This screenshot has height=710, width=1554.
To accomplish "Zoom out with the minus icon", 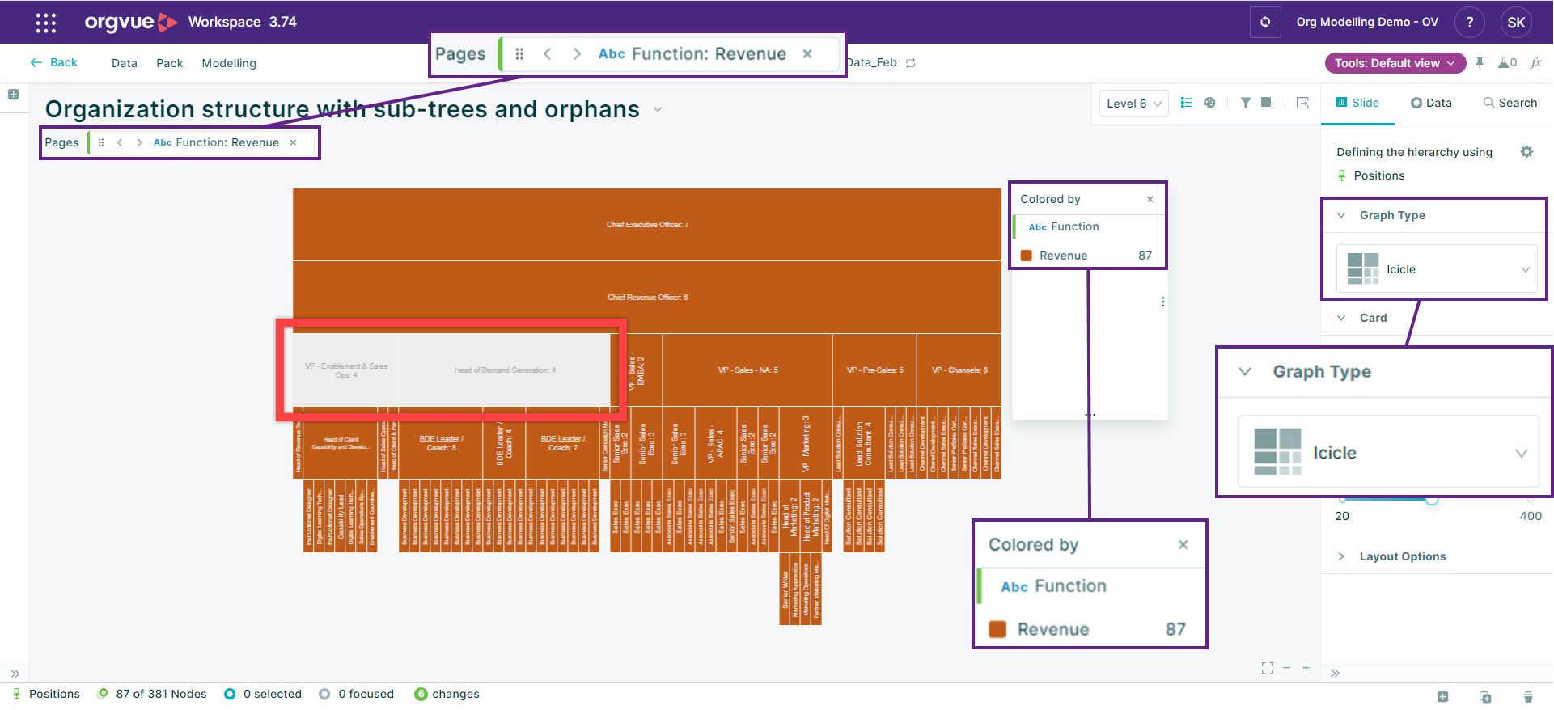I will click(x=1286, y=668).
